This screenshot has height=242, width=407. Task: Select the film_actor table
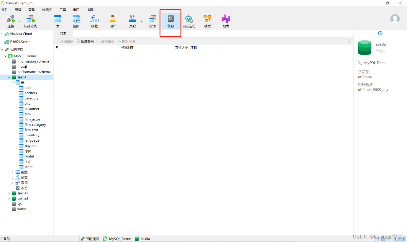[32, 120]
